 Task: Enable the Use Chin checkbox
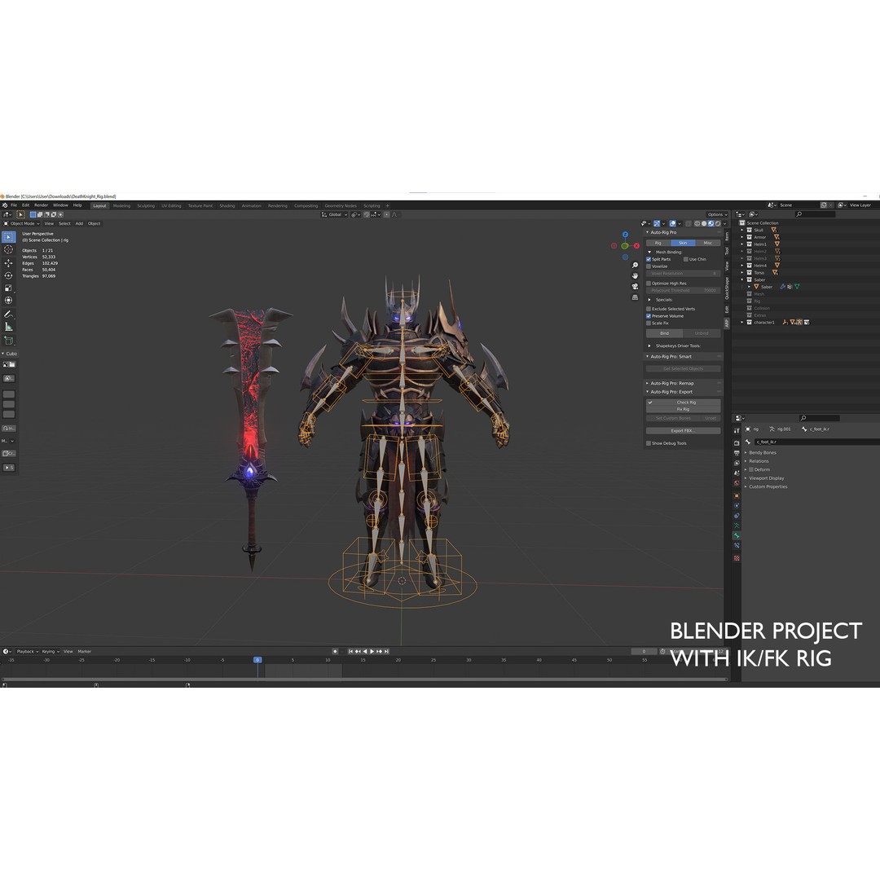686,259
